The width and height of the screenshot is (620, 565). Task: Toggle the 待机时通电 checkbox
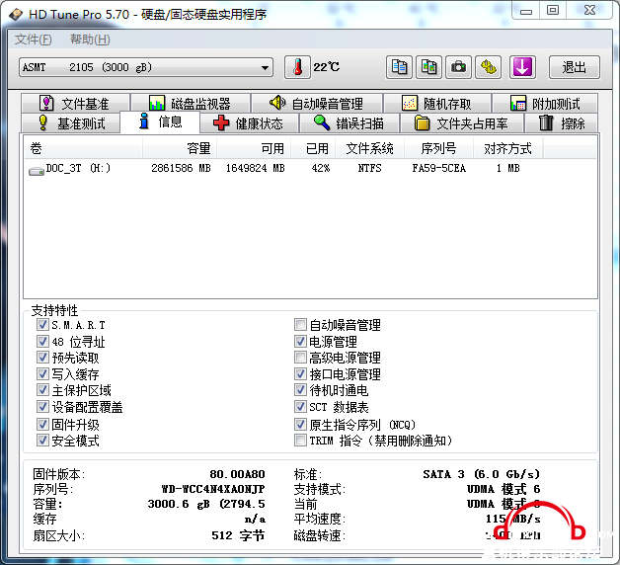click(x=300, y=390)
